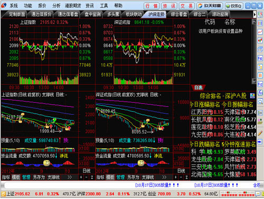The width and height of the screenshot is (264, 199).
Task: Zoom in left chart with plus button
Action: tap(81, 177)
